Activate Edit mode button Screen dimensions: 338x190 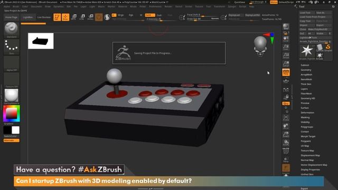57,17
